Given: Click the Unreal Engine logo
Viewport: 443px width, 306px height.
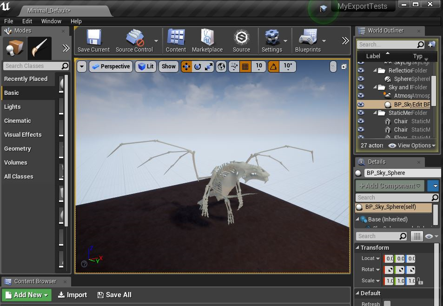Looking at the screenshot, I should click(x=6, y=6).
